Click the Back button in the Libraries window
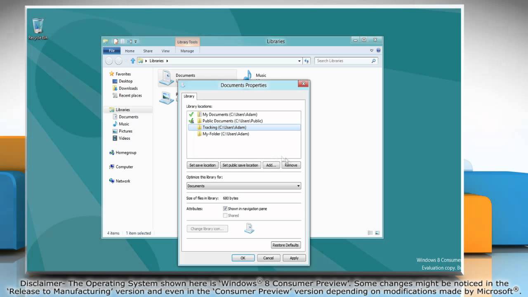528x297 pixels. (109, 61)
